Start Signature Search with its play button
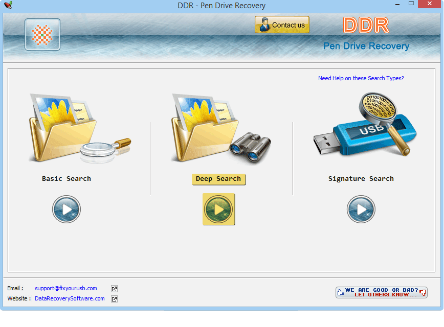The height and width of the screenshot is (327, 444). (361, 209)
